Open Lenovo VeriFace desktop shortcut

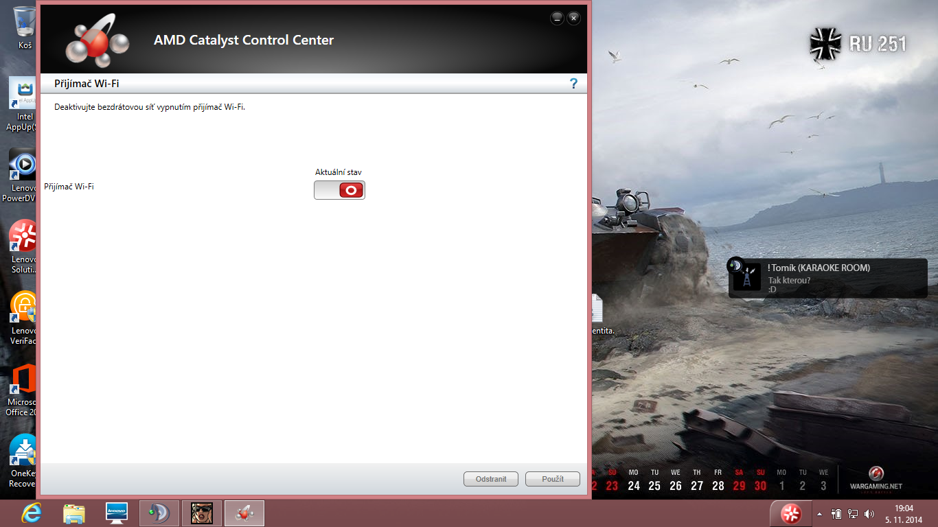(22, 318)
